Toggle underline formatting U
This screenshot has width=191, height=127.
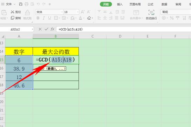point(49,18)
